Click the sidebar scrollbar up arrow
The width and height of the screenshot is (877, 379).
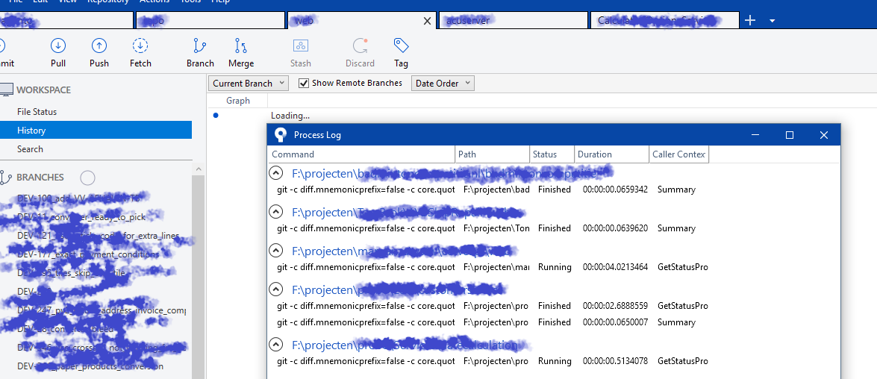coord(199,168)
